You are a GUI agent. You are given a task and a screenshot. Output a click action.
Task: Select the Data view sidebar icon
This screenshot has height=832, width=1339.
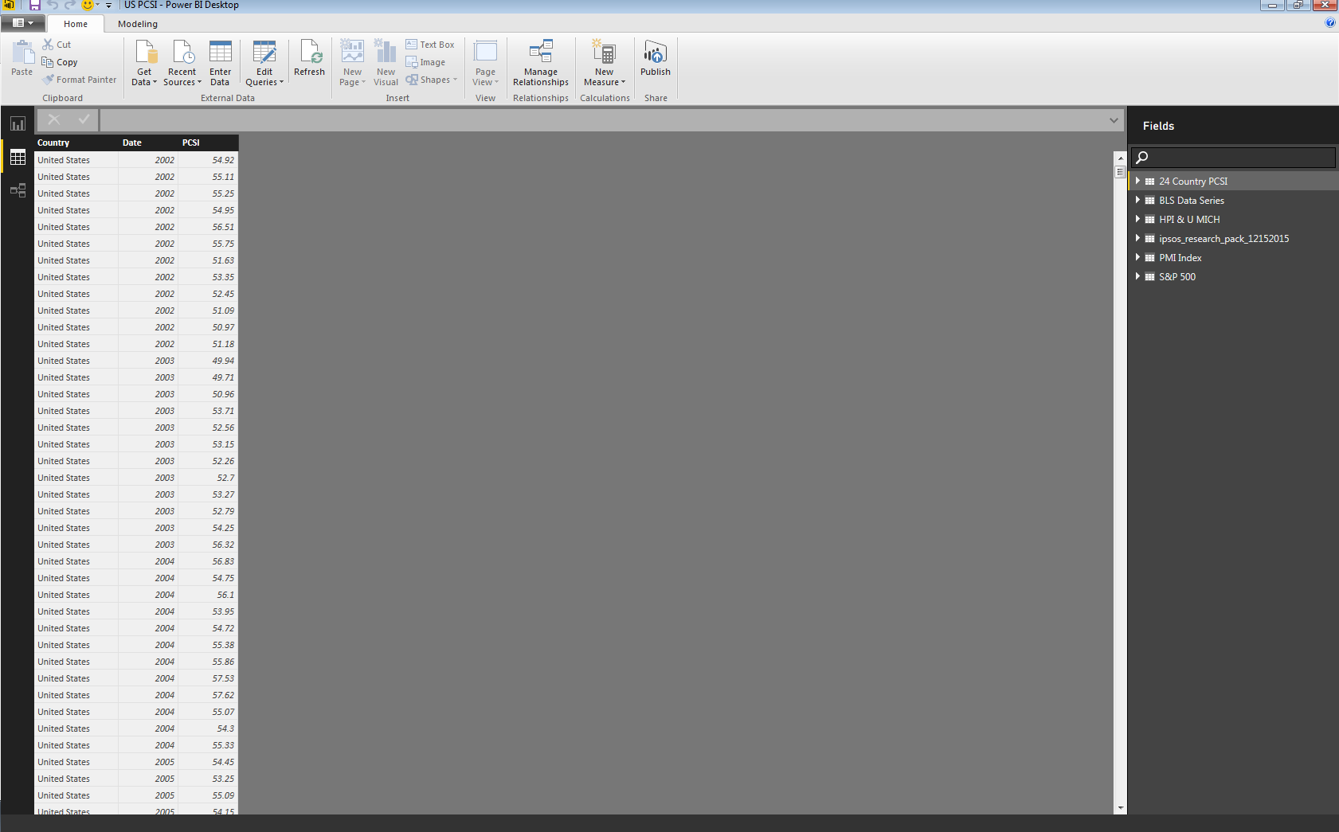[18, 158]
